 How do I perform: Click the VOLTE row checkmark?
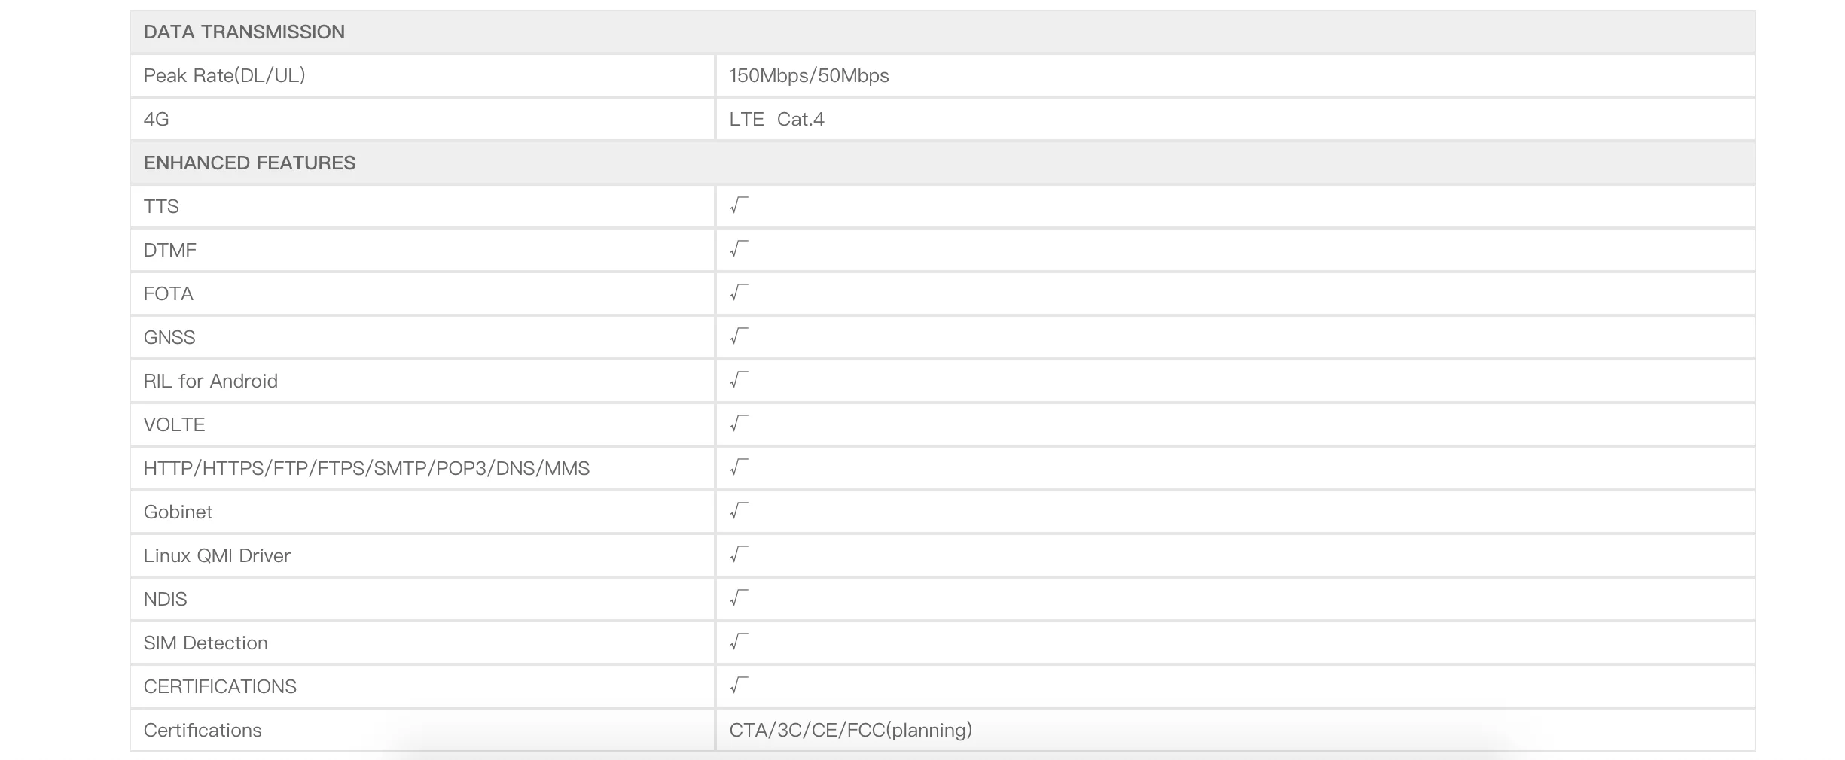click(x=739, y=424)
